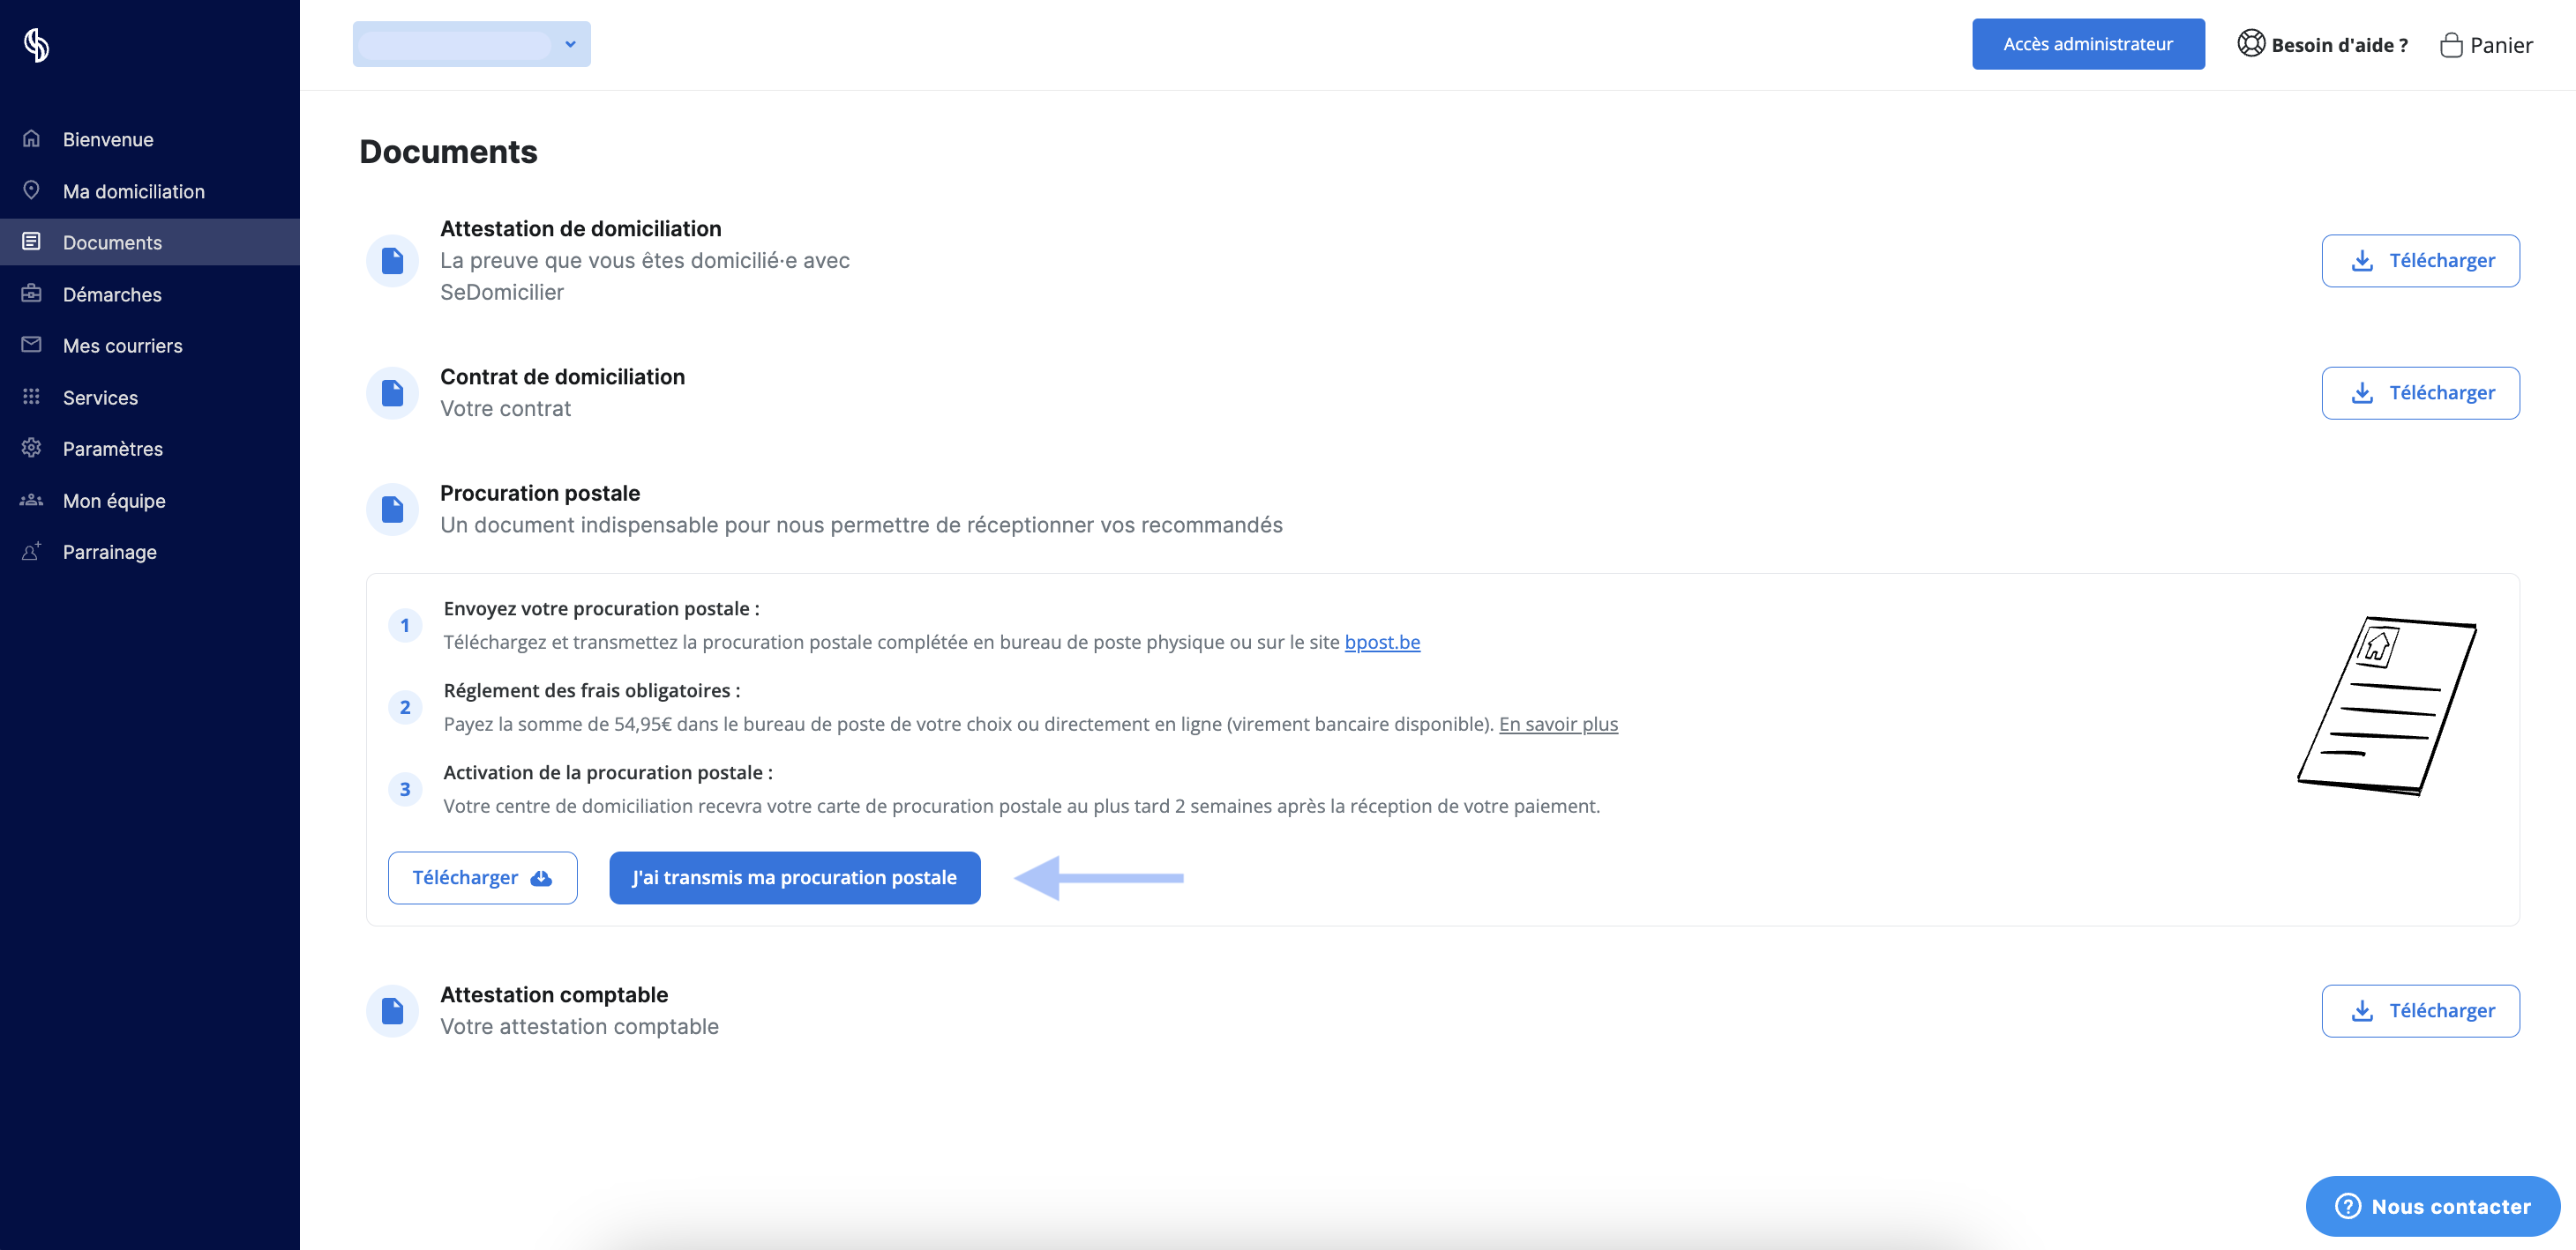Open the bpost.be link
The height and width of the screenshot is (1250, 2576).
coord(1382,642)
